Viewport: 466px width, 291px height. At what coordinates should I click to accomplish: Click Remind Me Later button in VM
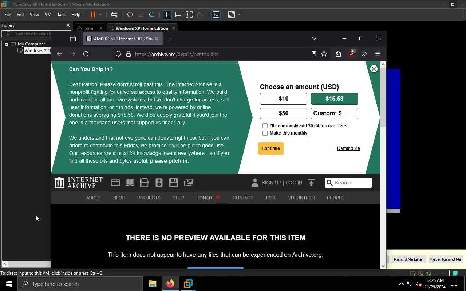coord(408,259)
